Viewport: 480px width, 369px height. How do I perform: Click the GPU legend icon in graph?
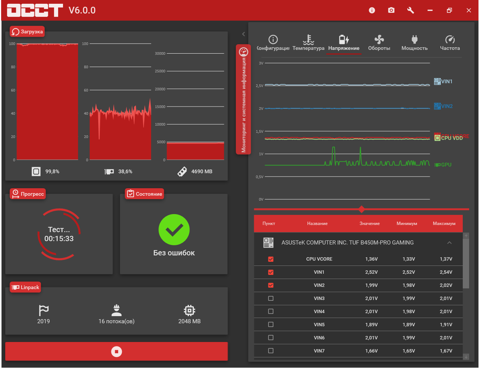437,165
